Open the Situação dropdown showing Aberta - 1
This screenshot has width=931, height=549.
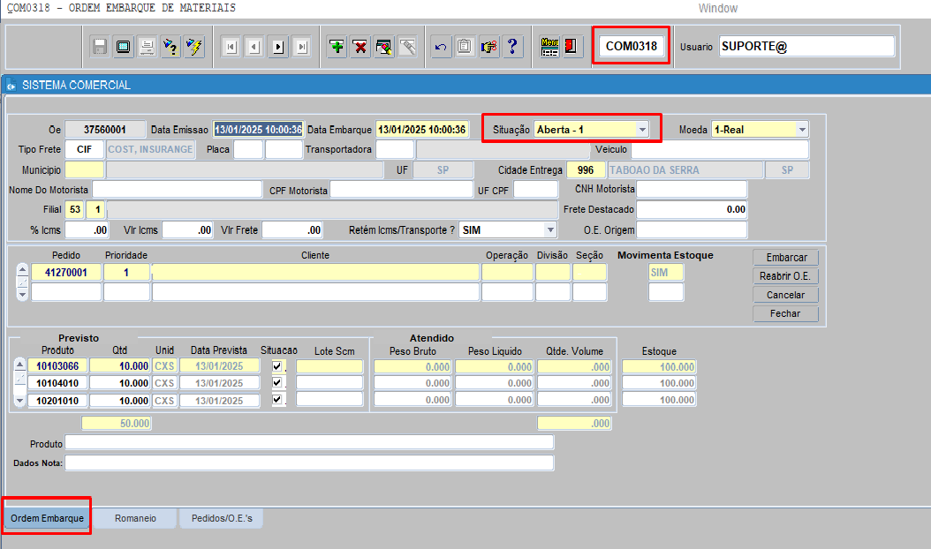[x=642, y=130]
